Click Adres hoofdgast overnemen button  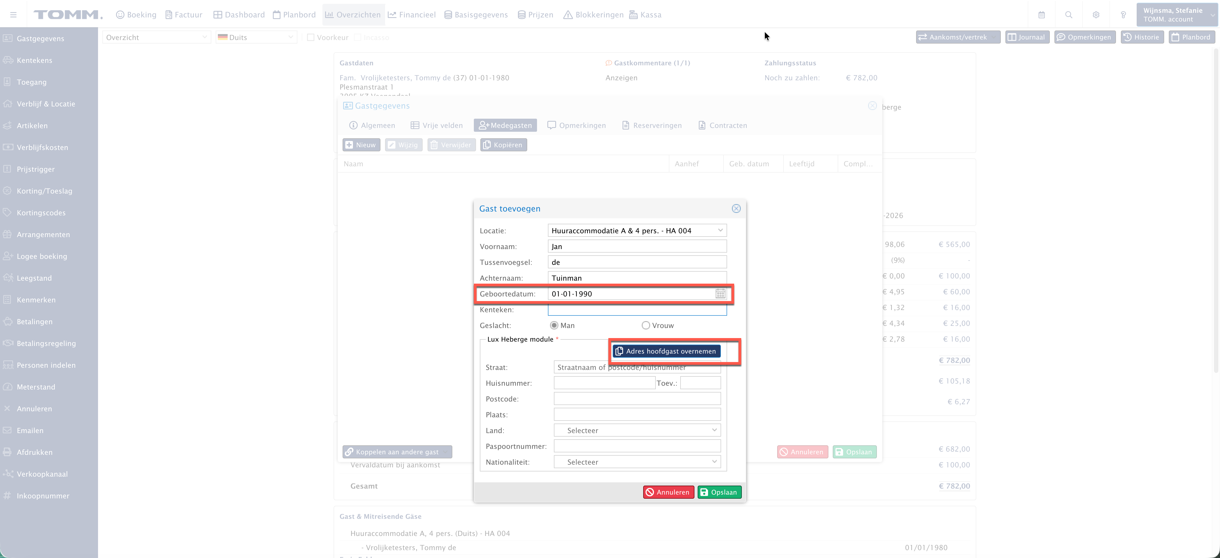(x=666, y=351)
